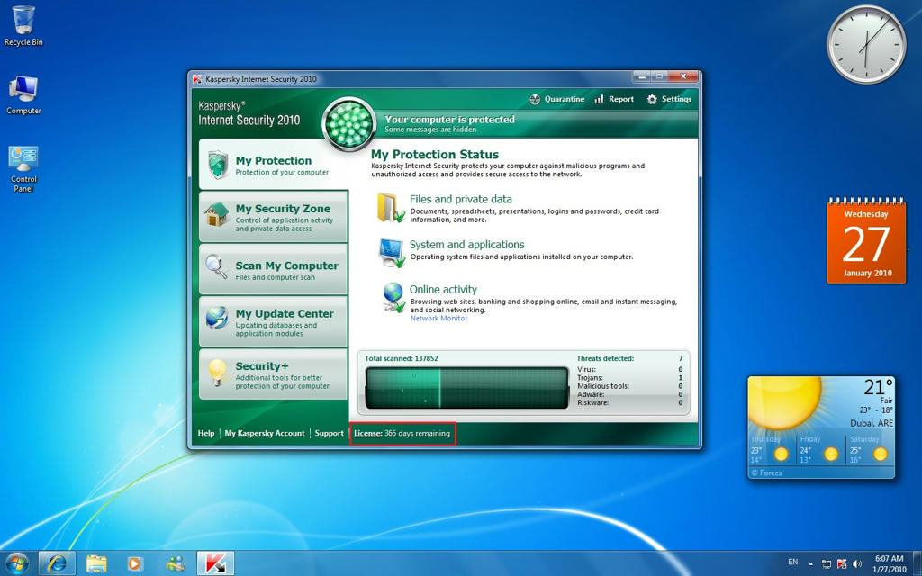
Task: Select the Recycle Bin desktop icon
Action: [23, 26]
